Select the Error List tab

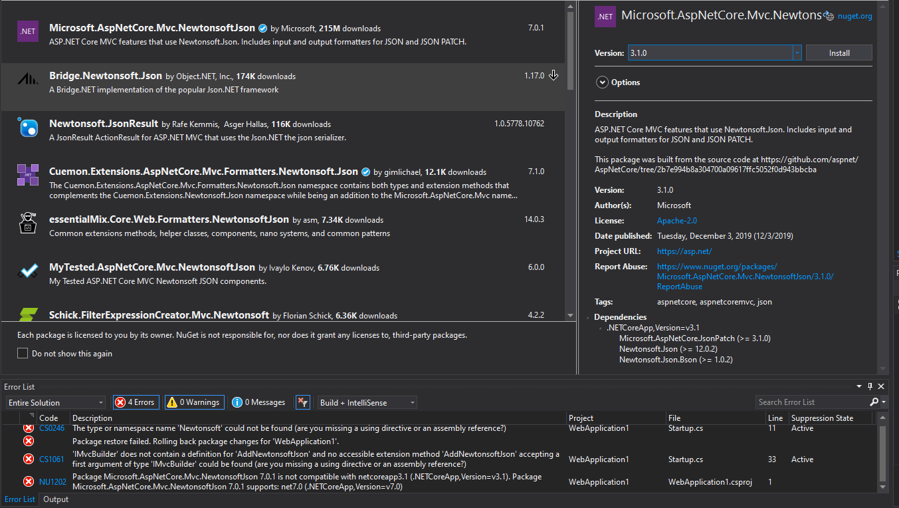coord(20,499)
